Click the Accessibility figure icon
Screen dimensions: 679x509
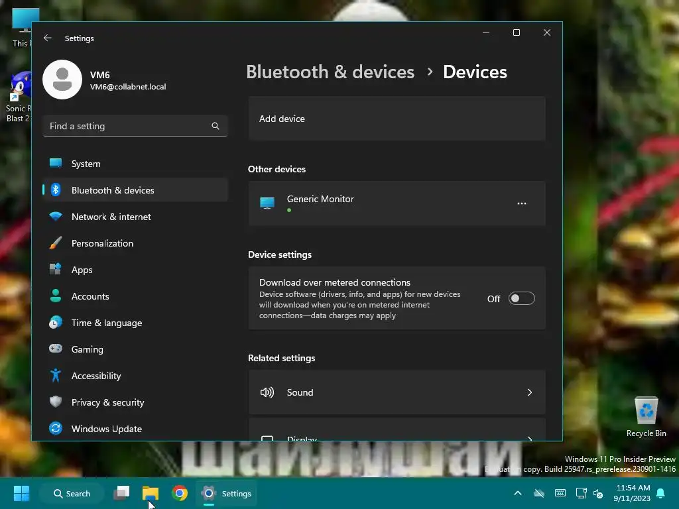click(56, 375)
